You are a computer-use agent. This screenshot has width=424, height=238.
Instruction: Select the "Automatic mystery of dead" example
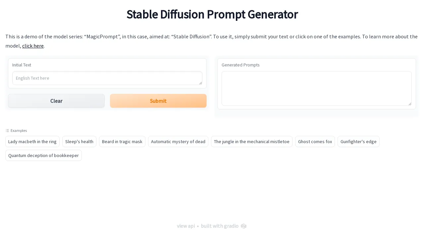178,141
